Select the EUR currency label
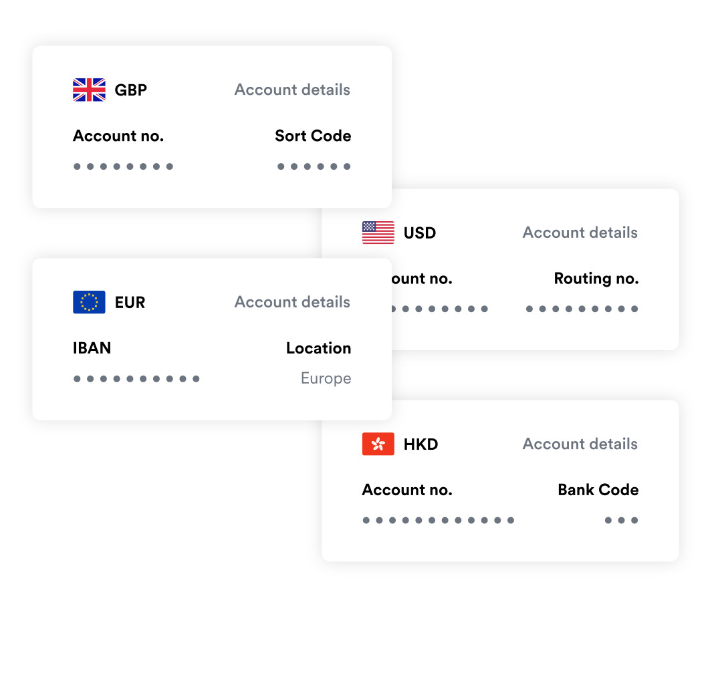714x687 pixels. click(x=130, y=303)
